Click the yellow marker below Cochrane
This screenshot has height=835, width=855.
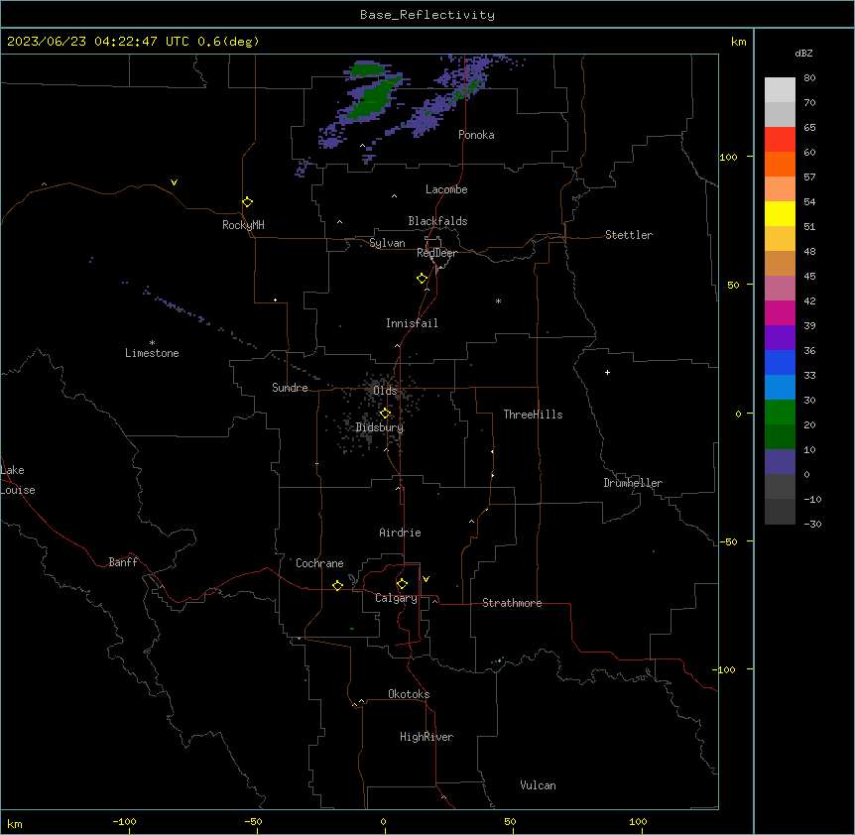(x=337, y=585)
